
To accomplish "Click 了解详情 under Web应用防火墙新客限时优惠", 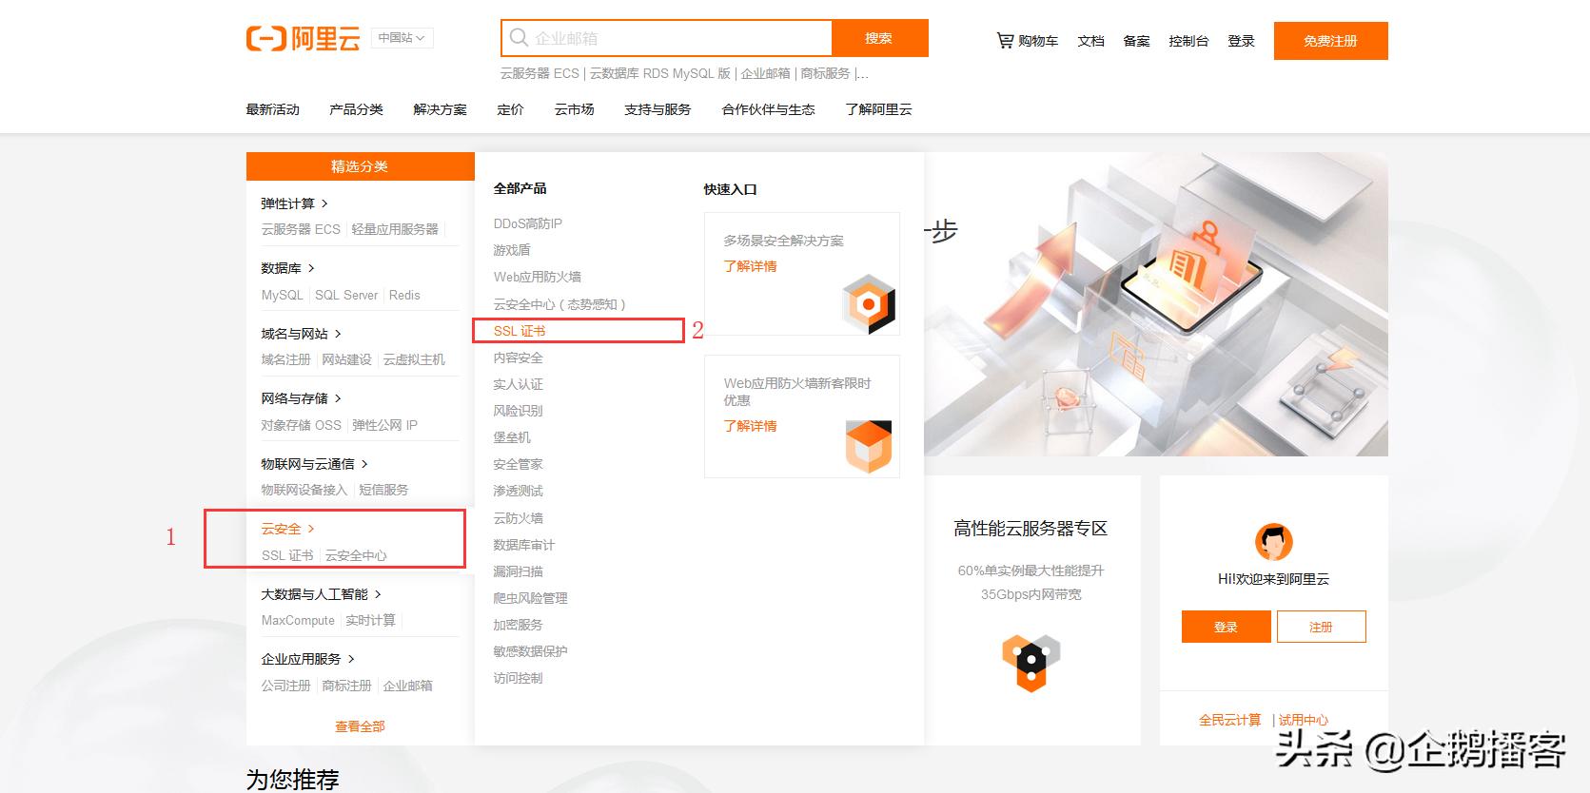I will coord(750,426).
